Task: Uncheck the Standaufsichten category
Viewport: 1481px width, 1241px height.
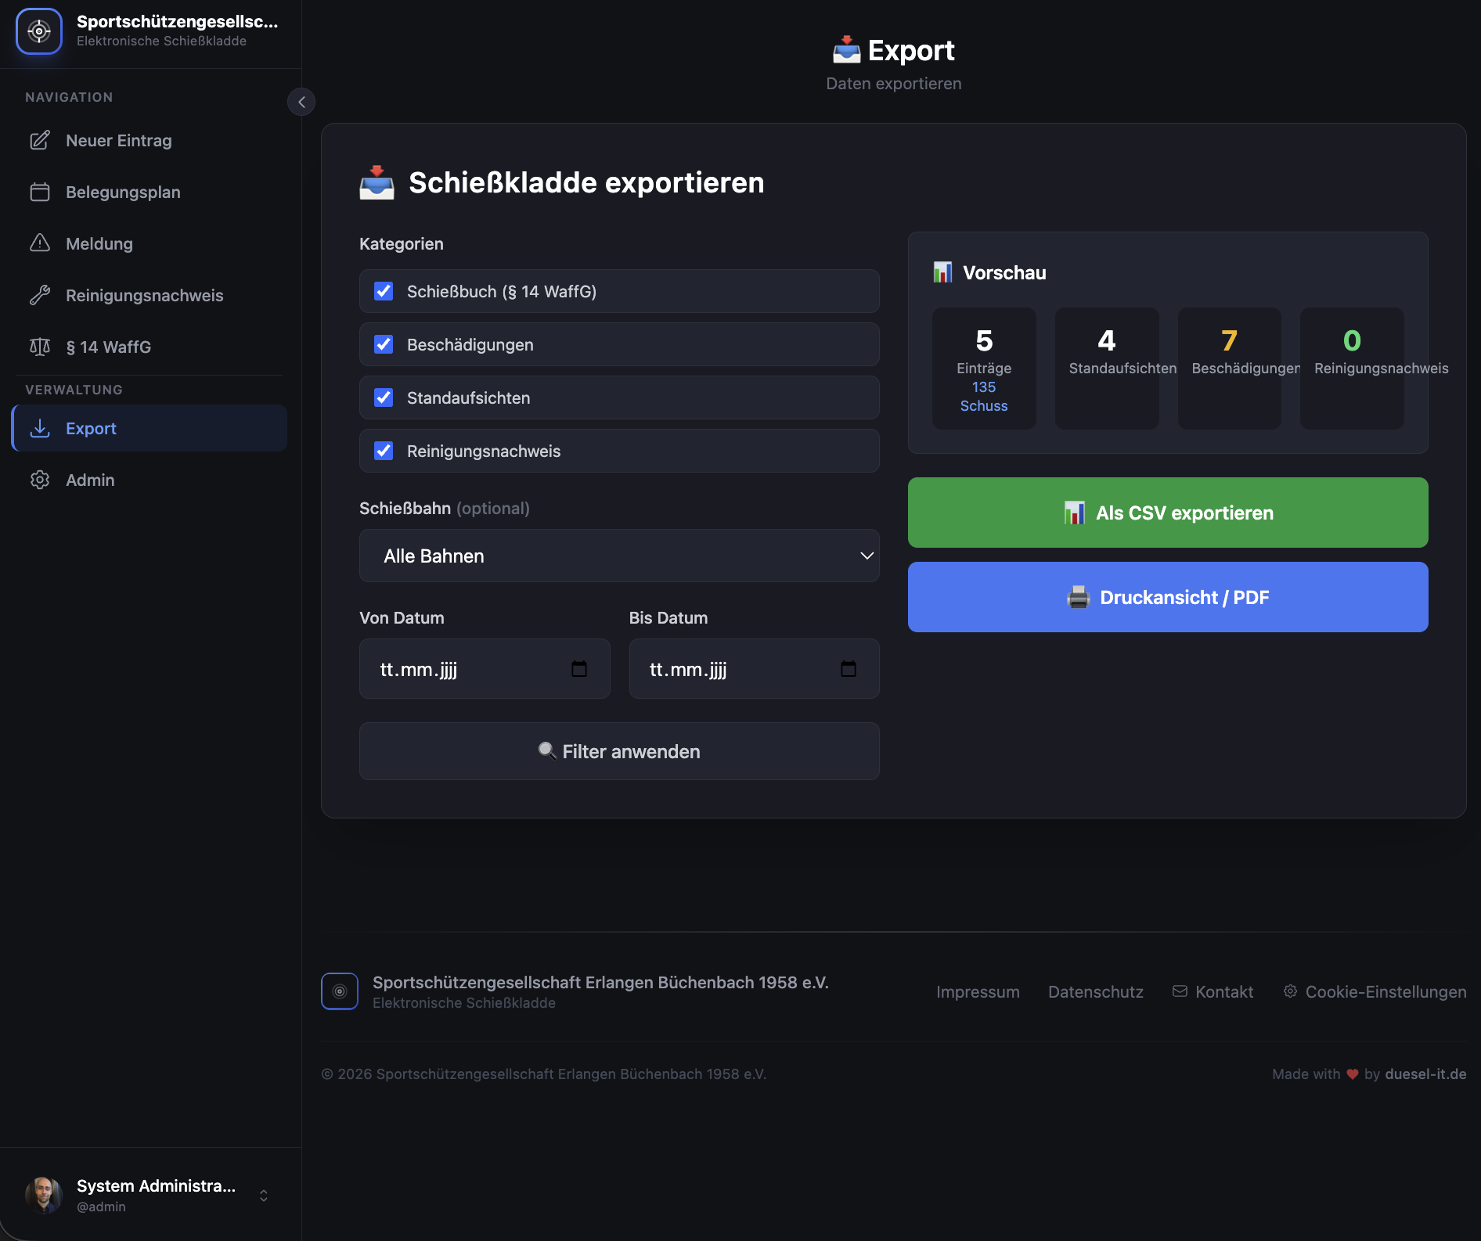Action: (383, 397)
